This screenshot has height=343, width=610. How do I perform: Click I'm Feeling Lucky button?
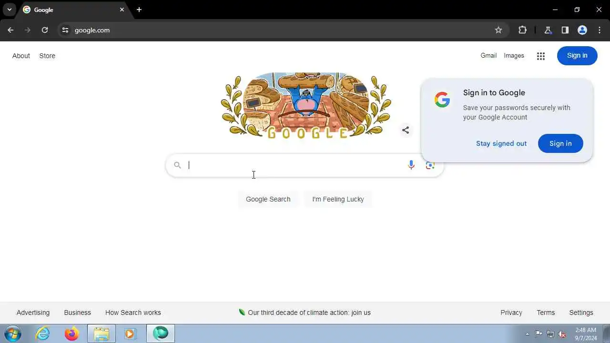pos(338,199)
